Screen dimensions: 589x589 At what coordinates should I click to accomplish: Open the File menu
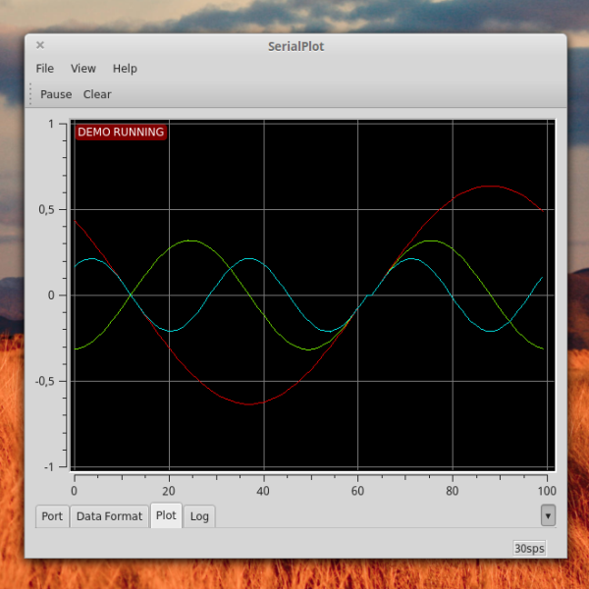pos(45,69)
